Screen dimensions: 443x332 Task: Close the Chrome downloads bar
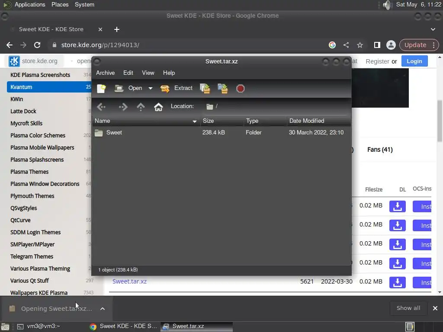[x=435, y=308]
